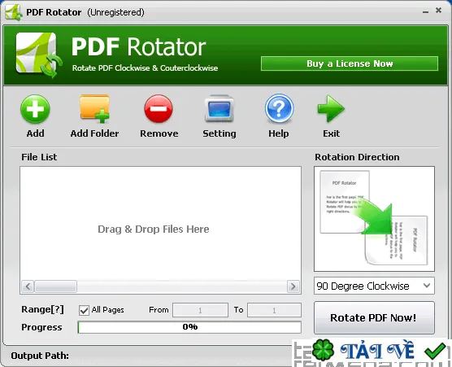Click the rotation direction preview image
Image resolution: width=452 pixels, height=367 pixels.
374,219
